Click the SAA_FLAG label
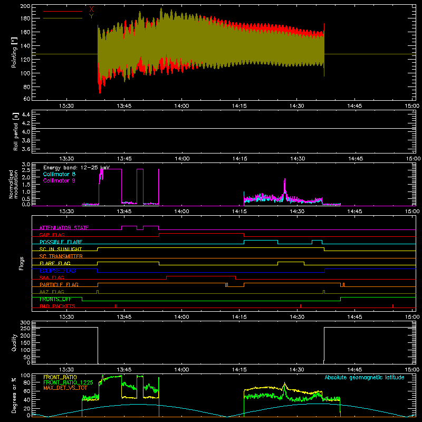Screen dimensions: 422x422 pos(52,277)
